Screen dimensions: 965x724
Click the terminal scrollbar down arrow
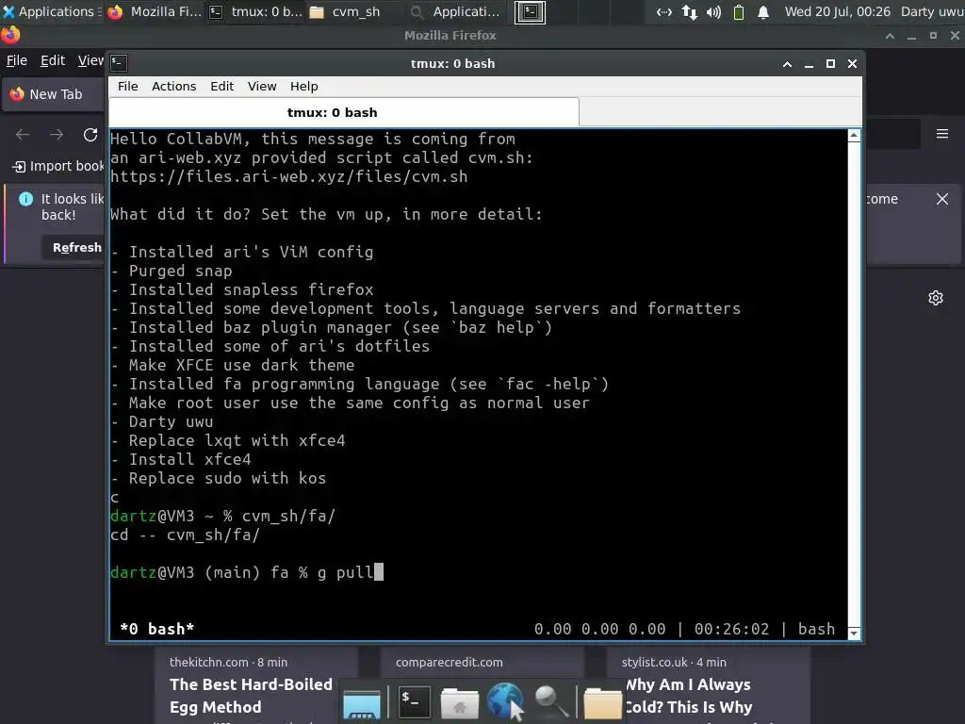point(854,633)
